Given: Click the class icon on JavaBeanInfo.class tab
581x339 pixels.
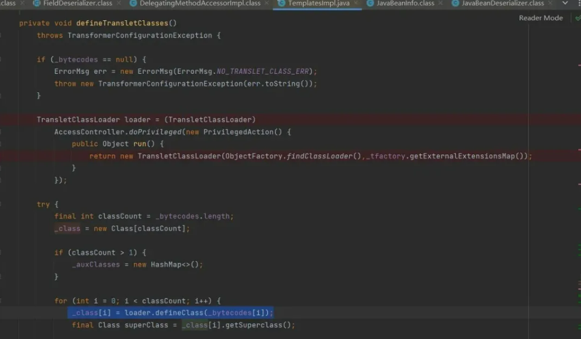Looking at the screenshot, I should (x=370, y=3).
